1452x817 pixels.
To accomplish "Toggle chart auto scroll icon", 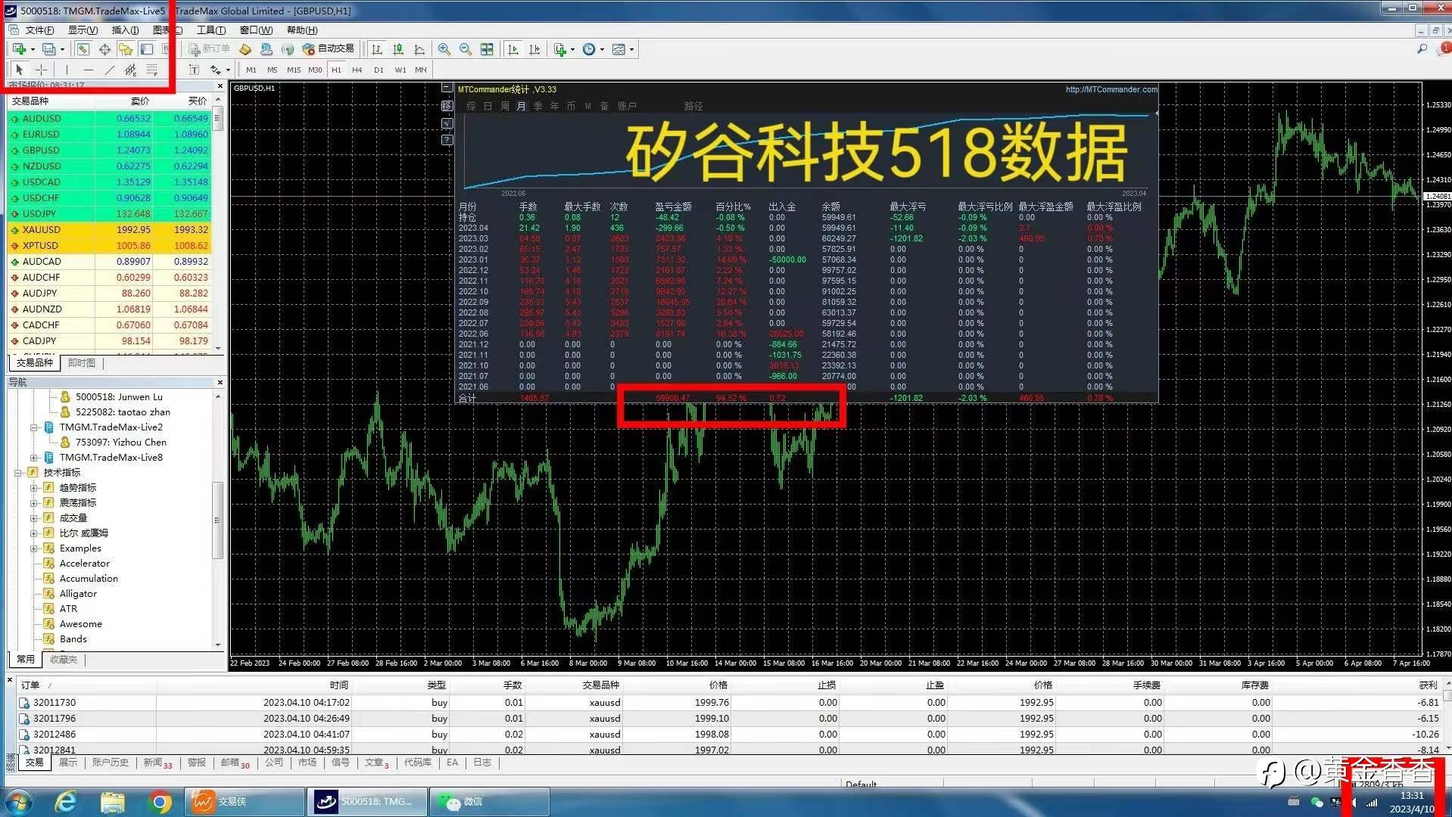I will tap(513, 49).
